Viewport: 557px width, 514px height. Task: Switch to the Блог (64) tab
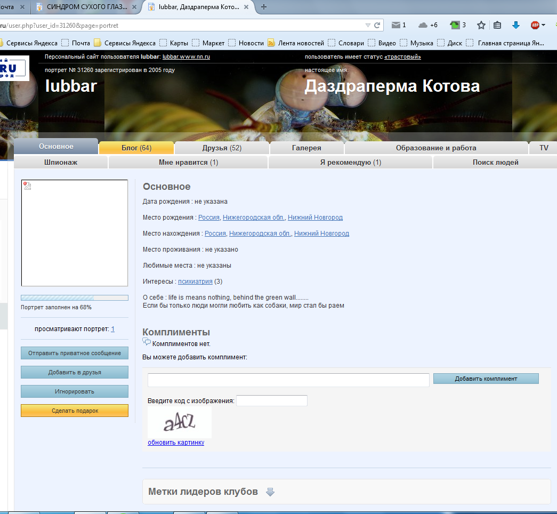[136, 148]
